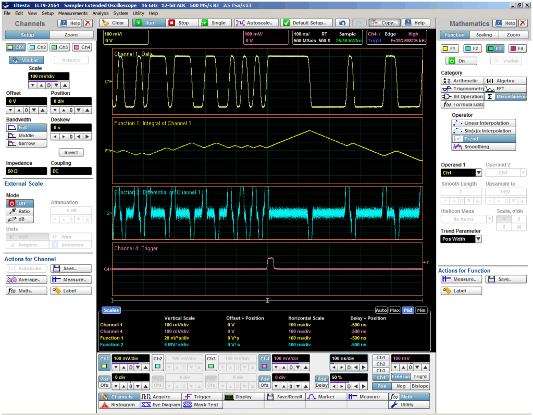This screenshot has width=533, height=415.
Task: Click the Ch1 Scale value field
Action: (x=48, y=76)
